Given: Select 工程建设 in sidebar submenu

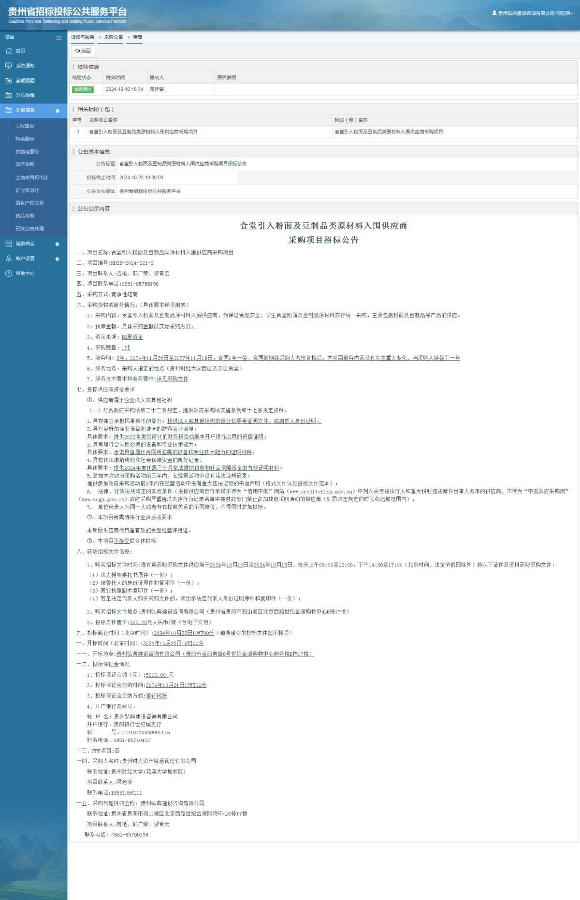Looking at the screenshot, I should click(25, 126).
